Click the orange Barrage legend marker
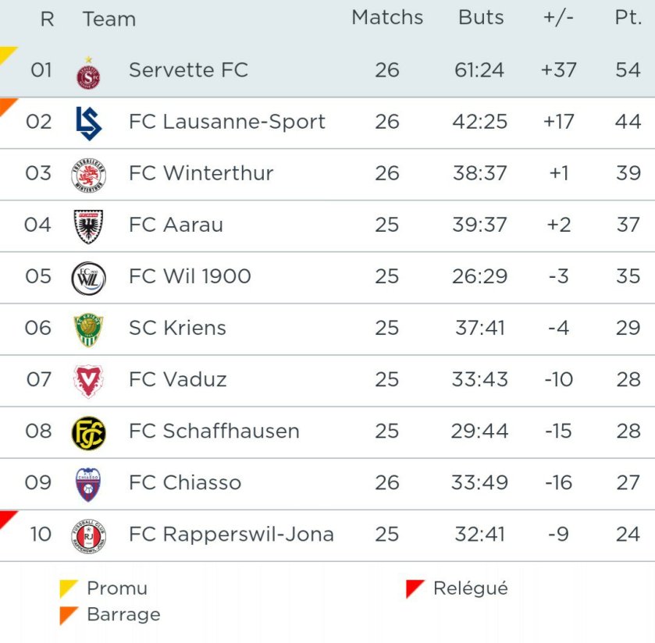 click(x=68, y=614)
